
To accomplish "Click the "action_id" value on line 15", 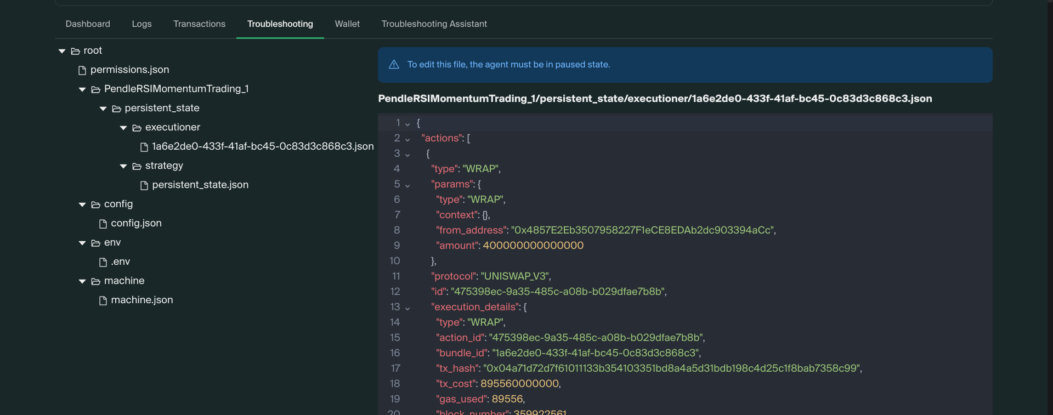I will tap(596, 338).
